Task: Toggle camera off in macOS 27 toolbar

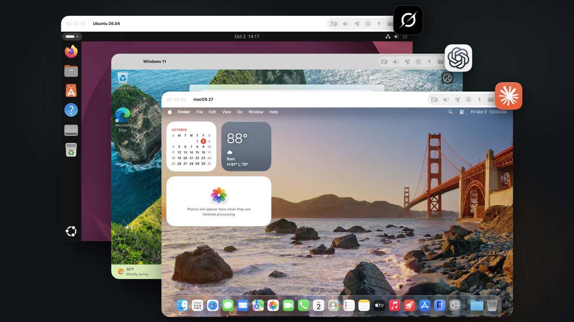Action: pos(434,99)
